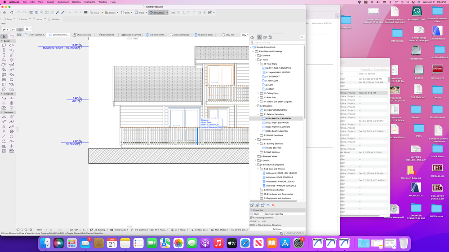This screenshot has height=252, width=449.
Task: Open the Options menu
Action: 76,2
